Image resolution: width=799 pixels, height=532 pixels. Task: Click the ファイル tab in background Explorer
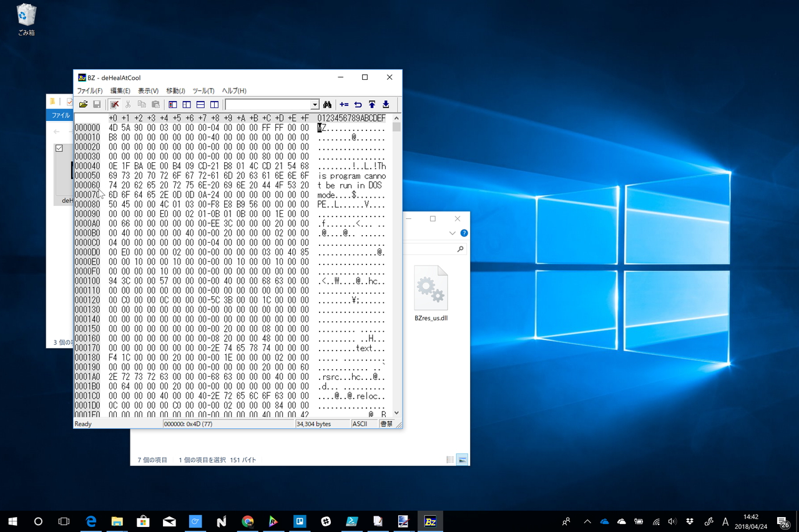tap(61, 115)
